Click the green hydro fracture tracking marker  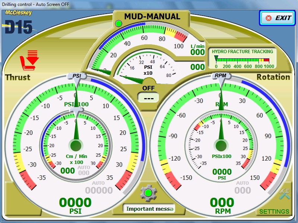[216, 58]
